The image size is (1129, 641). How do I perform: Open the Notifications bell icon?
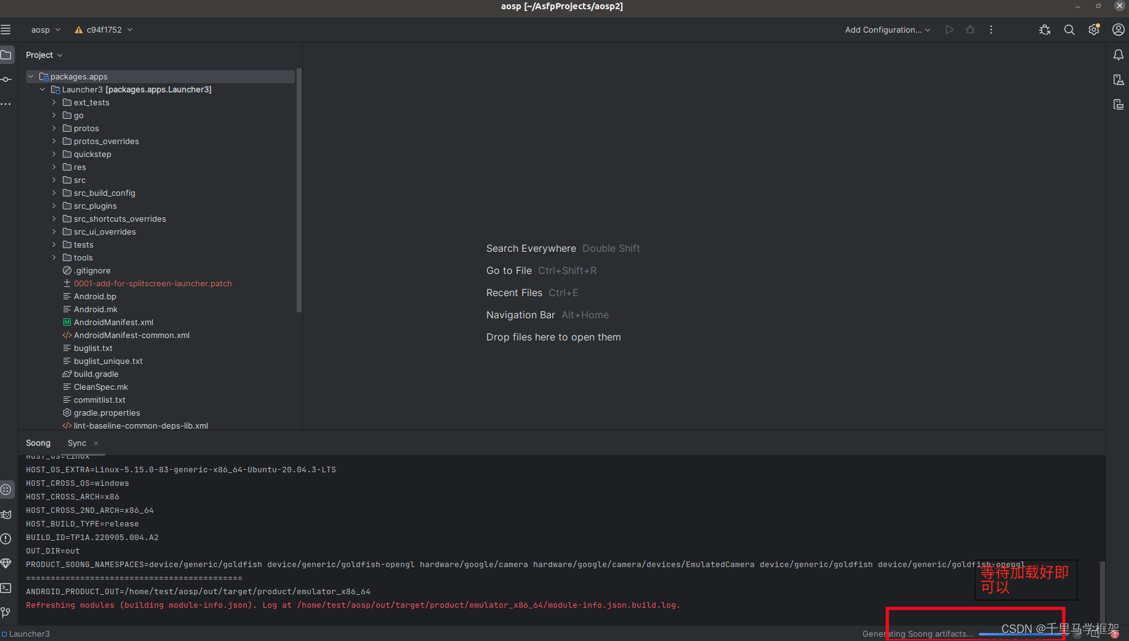point(1119,55)
